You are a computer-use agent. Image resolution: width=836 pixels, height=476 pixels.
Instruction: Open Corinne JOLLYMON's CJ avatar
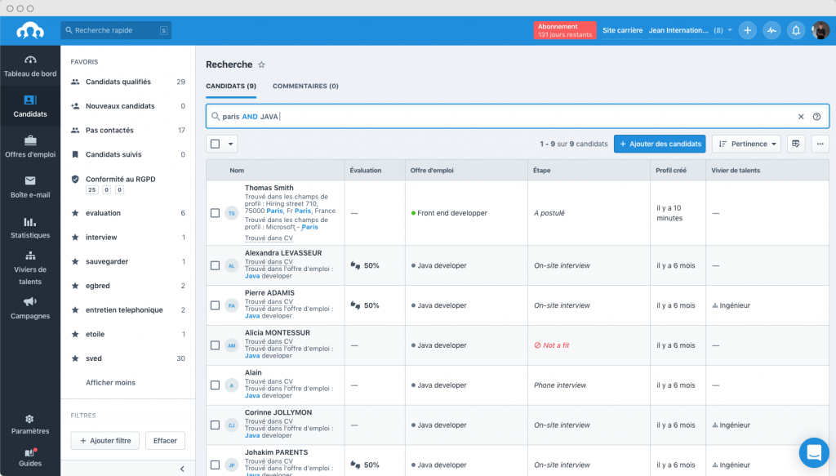point(231,425)
